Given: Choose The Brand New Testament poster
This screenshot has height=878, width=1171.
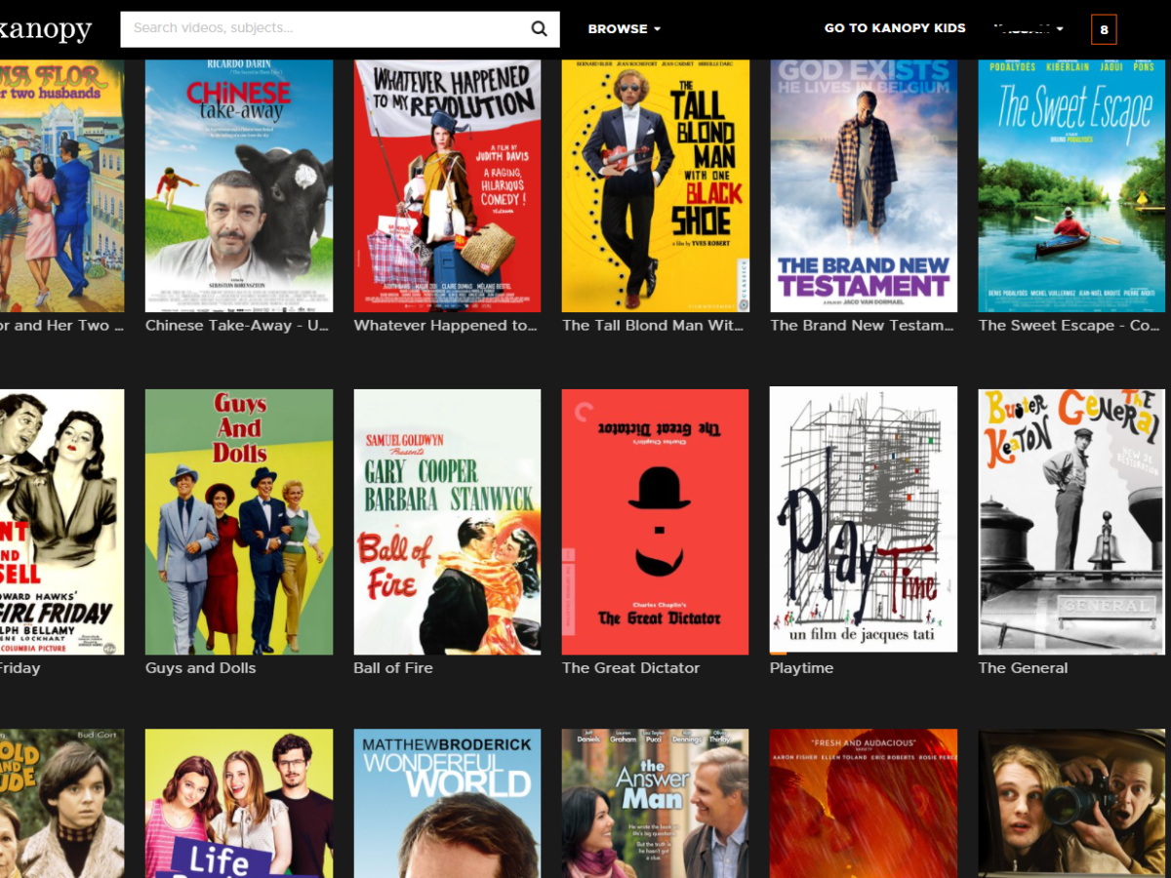Looking at the screenshot, I should pos(864,185).
